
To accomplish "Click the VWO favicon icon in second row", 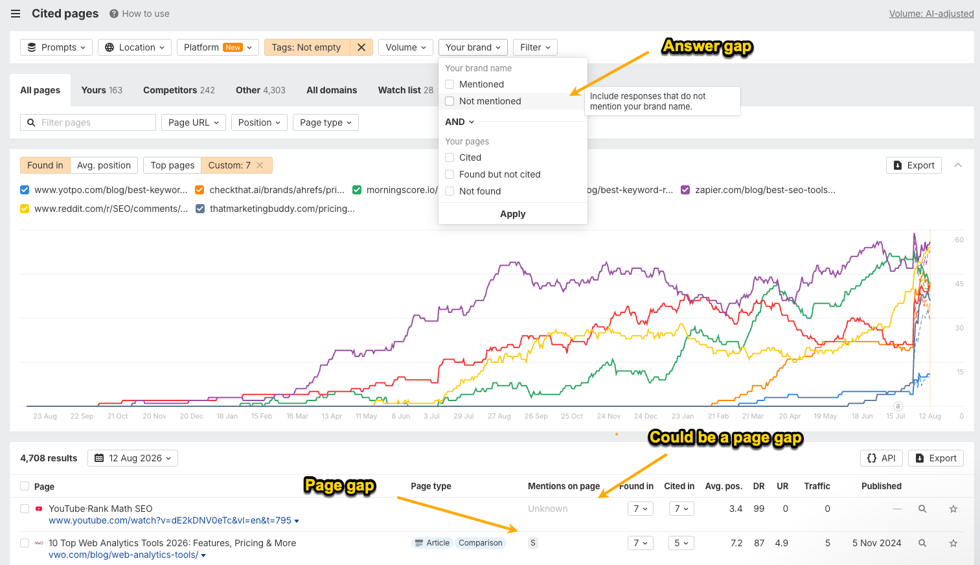I will [39, 543].
